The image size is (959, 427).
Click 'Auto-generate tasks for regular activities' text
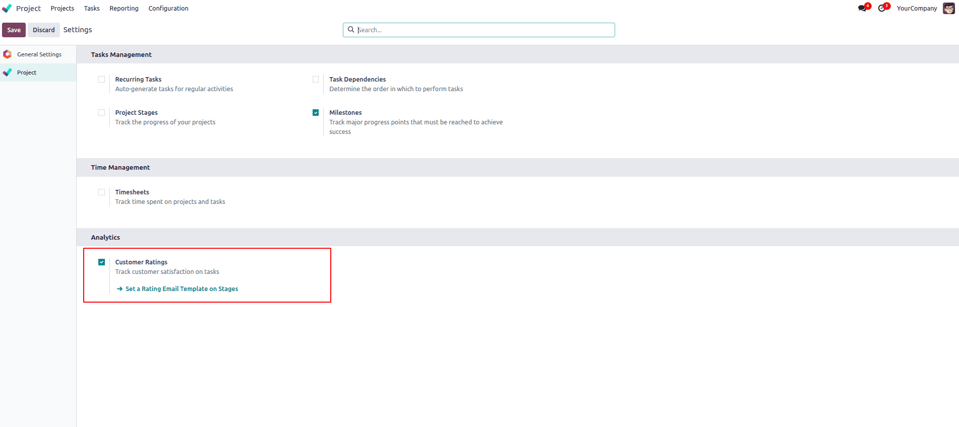(x=174, y=89)
